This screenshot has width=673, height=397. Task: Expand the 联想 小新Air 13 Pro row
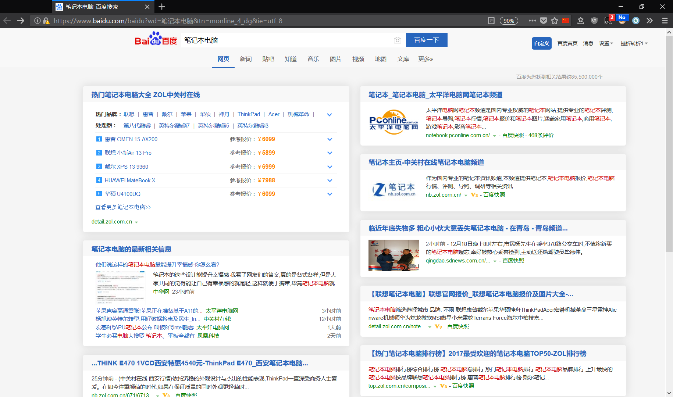click(330, 153)
